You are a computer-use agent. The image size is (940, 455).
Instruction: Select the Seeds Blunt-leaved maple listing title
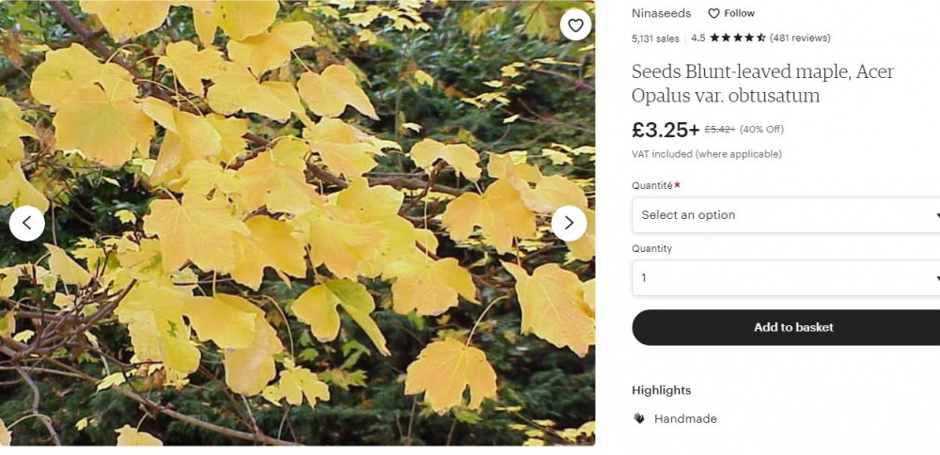coord(762,84)
